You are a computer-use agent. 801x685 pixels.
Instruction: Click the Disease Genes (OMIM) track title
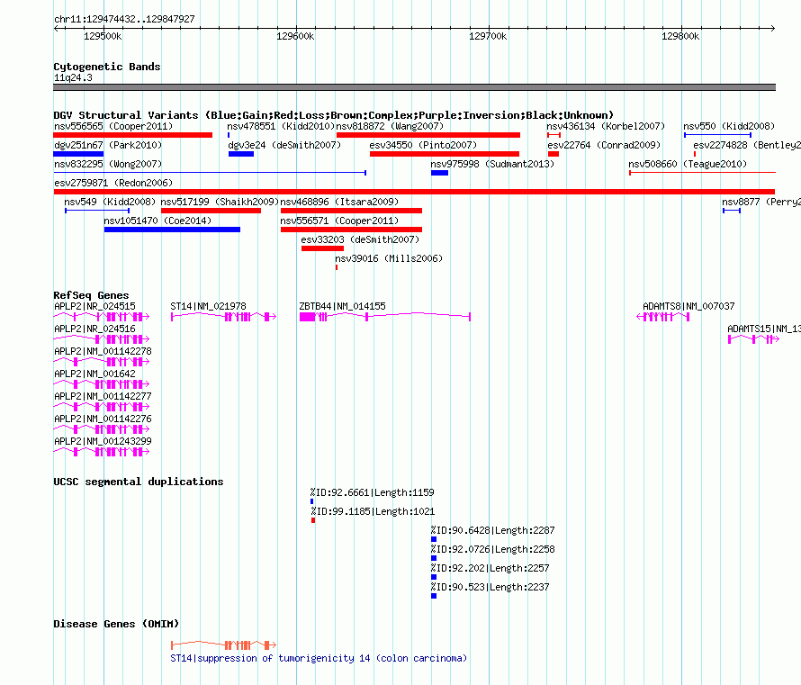[x=116, y=624]
